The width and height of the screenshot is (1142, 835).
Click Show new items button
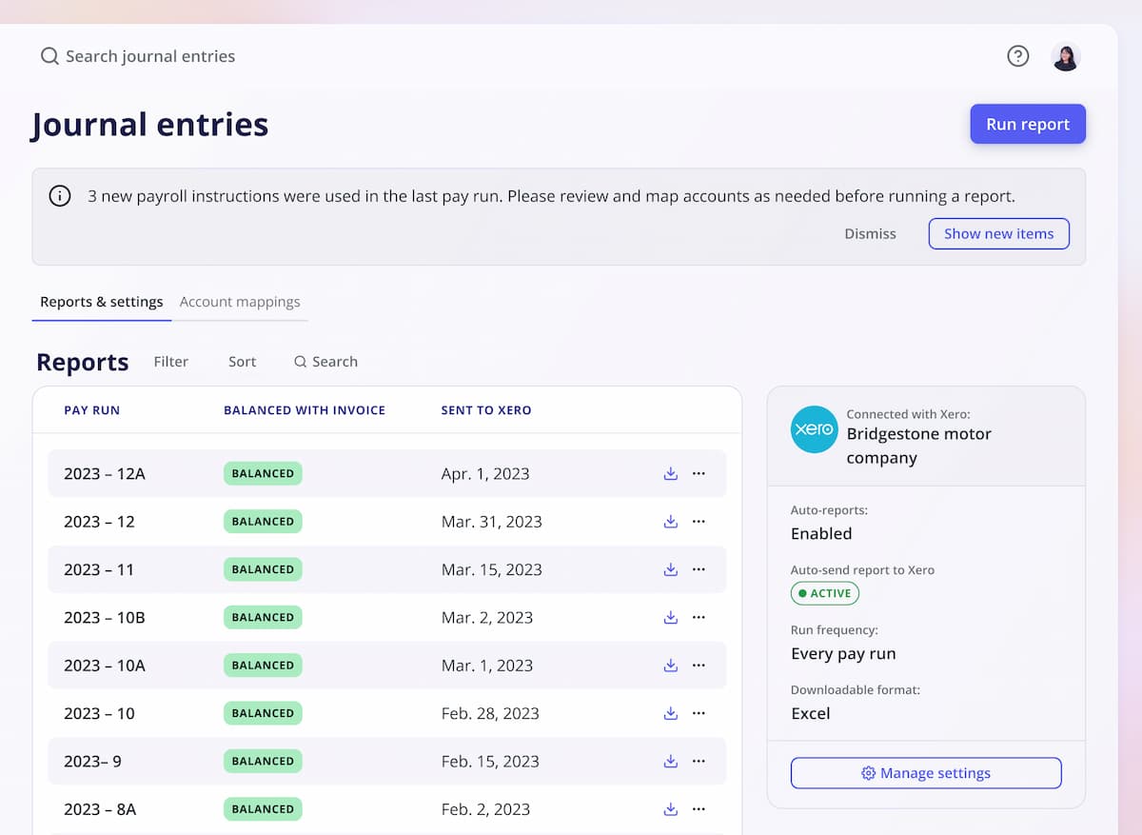click(x=998, y=233)
